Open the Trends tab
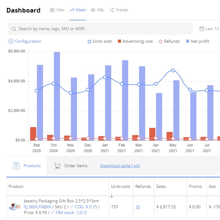220x220 pixels. (118, 10)
